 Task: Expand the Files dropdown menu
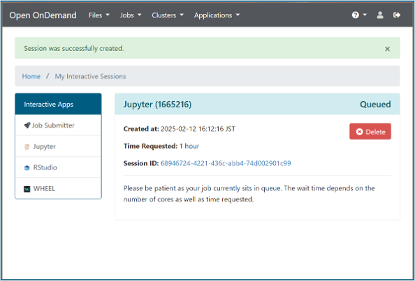pos(99,15)
